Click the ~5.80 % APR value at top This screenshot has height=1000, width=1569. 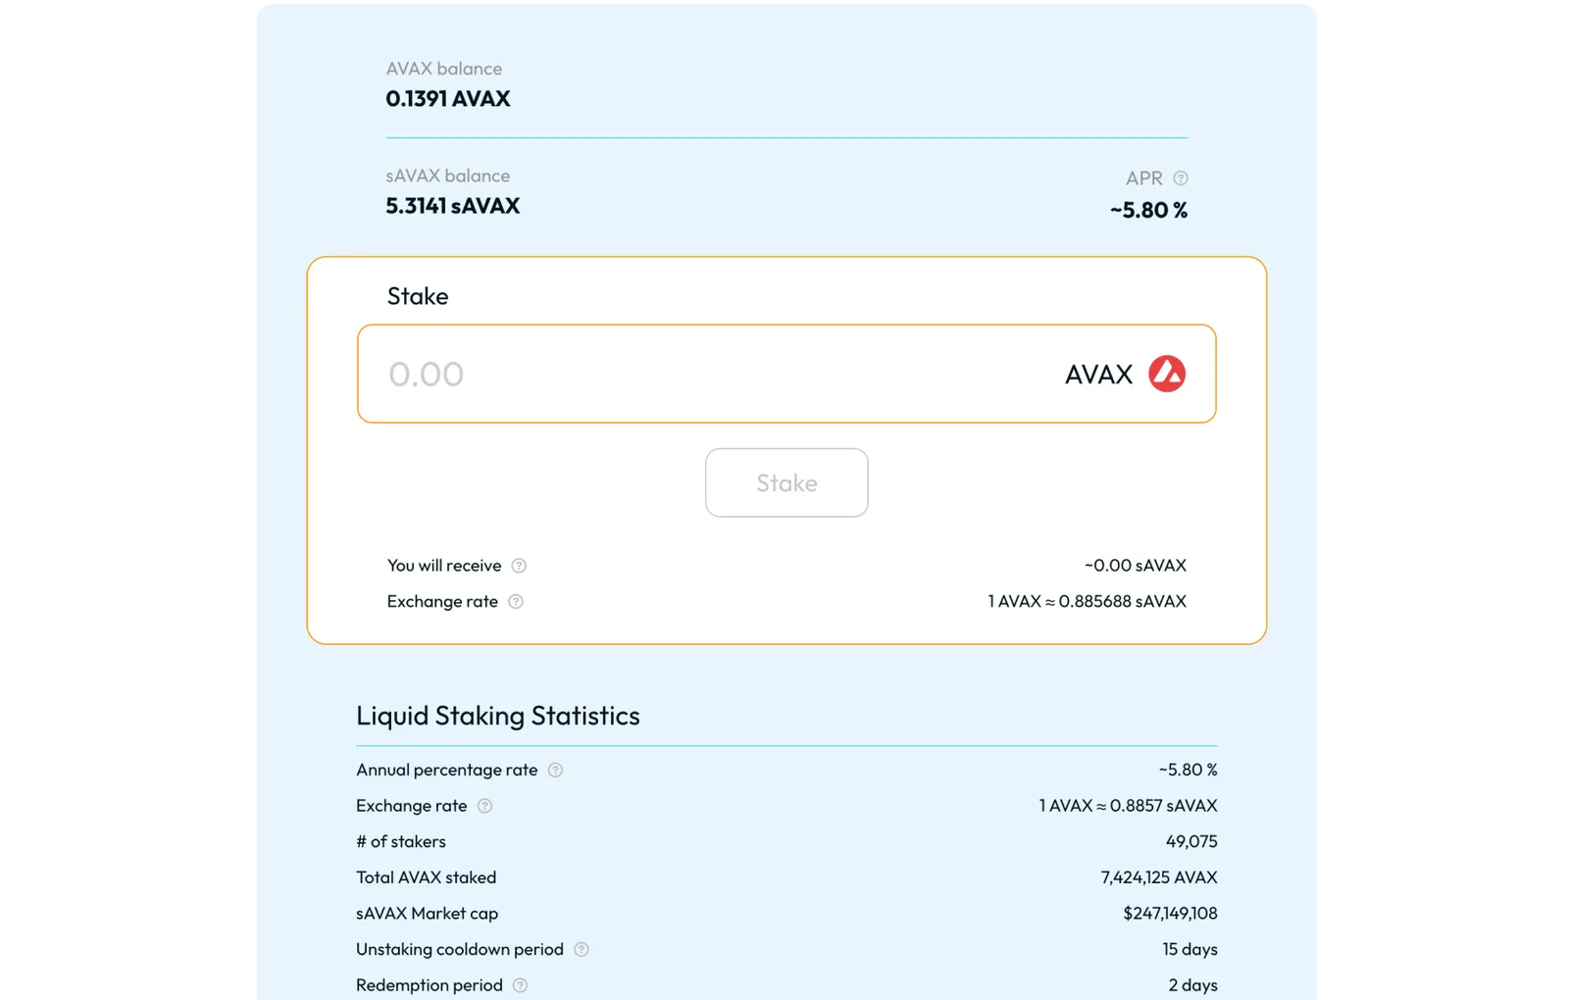(x=1148, y=210)
